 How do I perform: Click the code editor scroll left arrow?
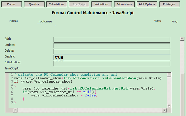[x=15, y=110]
